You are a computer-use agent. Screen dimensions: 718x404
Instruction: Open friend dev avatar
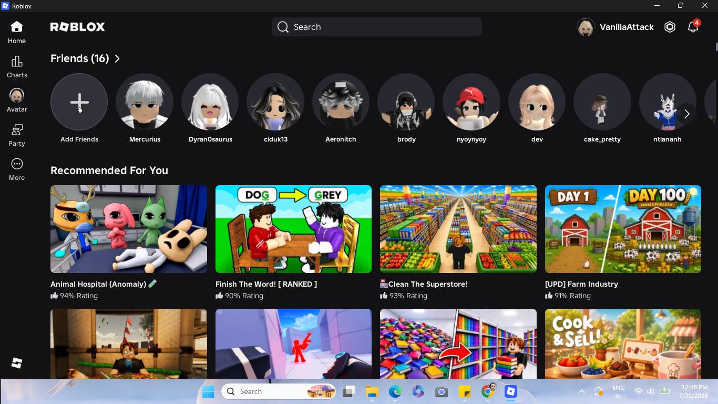coord(537,102)
